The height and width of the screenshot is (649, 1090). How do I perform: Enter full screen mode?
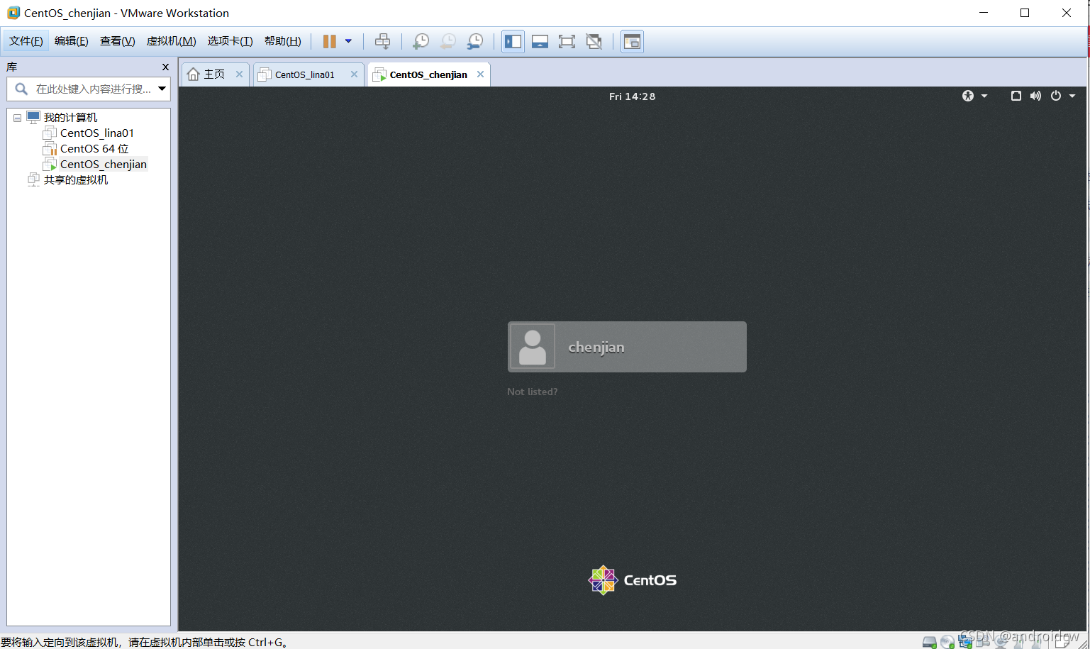click(x=567, y=41)
